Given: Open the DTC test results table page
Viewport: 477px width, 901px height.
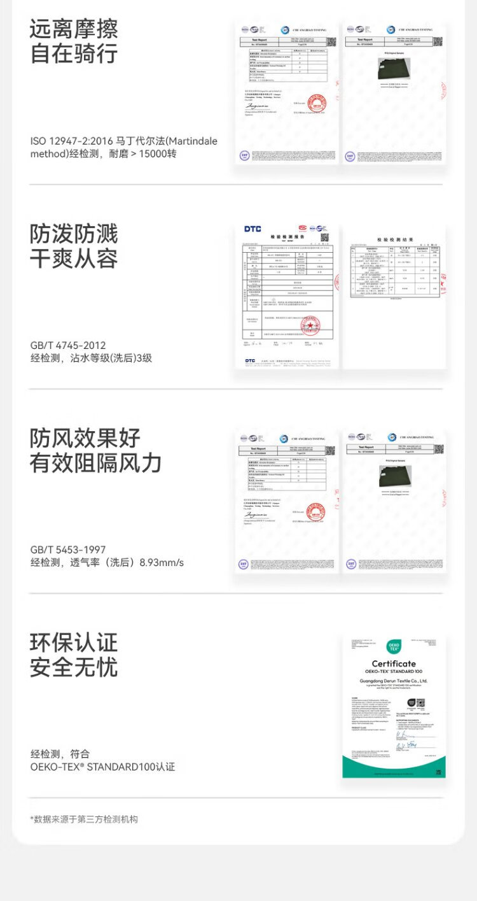Looking at the screenshot, I should [394, 296].
